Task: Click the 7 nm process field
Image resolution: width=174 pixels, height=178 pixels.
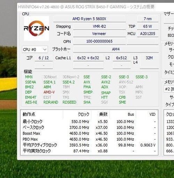Action: pyautogui.click(x=147, y=19)
